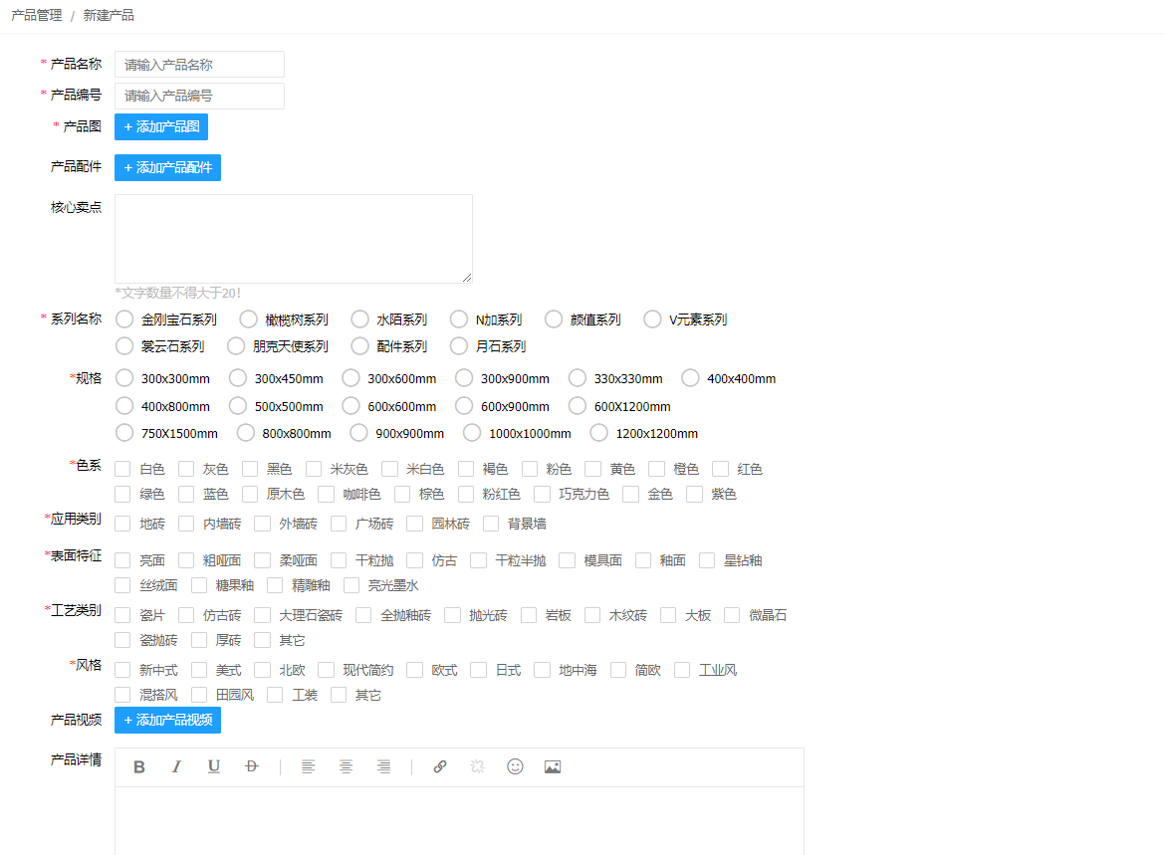Viewport: 1164px width, 855px height.
Task: Click the 添加产品图 button
Action: coord(160,126)
